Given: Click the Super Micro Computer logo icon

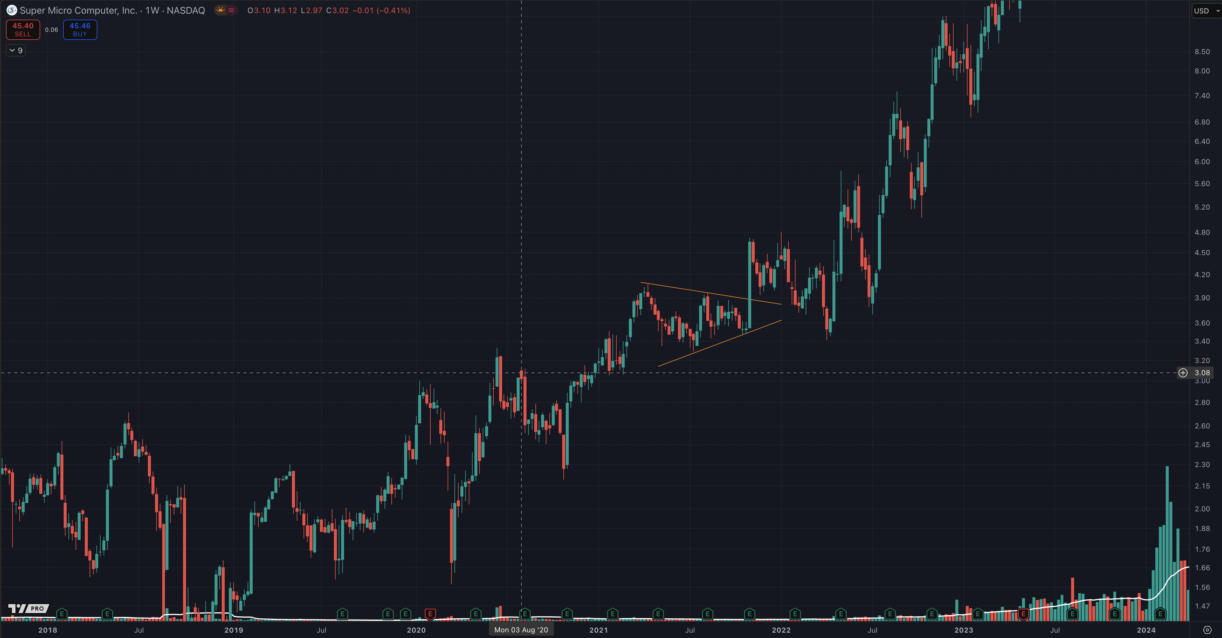Looking at the screenshot, I should (12, 10).
